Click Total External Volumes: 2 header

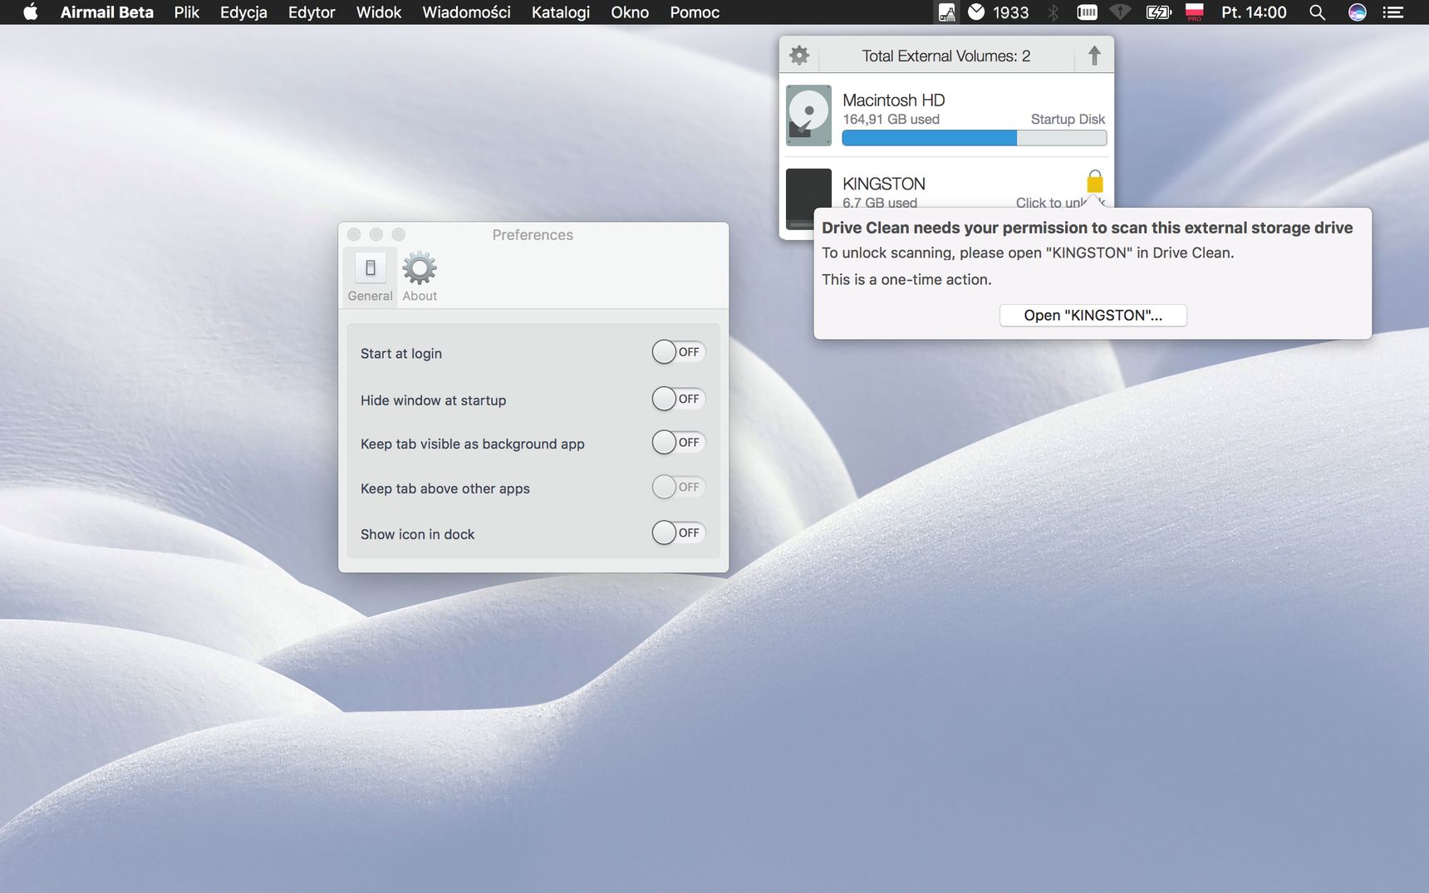click(x=945, y=56)
